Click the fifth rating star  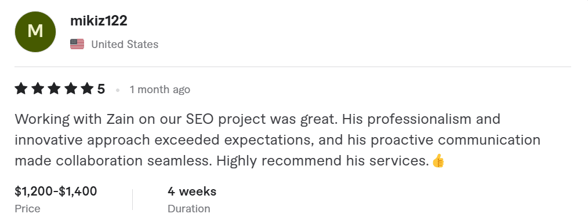[87, 89]
